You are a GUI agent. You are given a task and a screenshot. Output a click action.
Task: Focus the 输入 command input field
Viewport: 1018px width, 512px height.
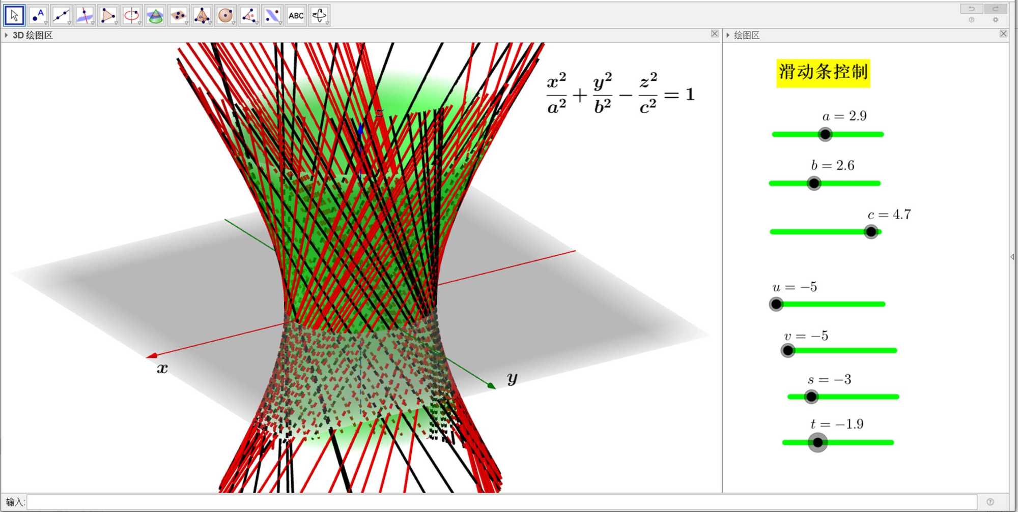click(501, 502)
